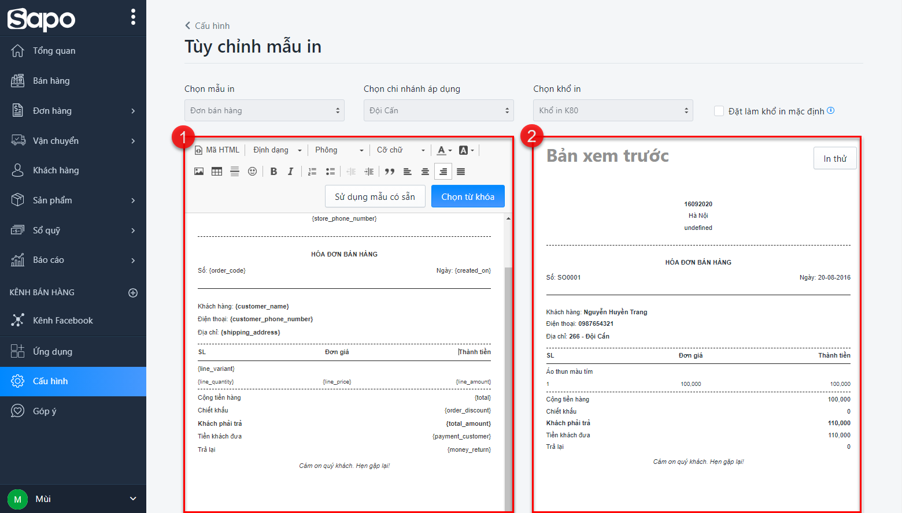Open the 'Cỡ chữ' font size dropdown
This screenshot has height=513, width=902.
coord(401,150)
